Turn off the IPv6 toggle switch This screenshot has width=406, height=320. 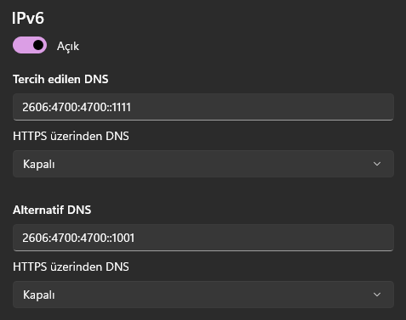point(30,45)
